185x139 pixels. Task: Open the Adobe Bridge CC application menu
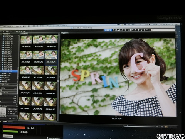(7, 27)
